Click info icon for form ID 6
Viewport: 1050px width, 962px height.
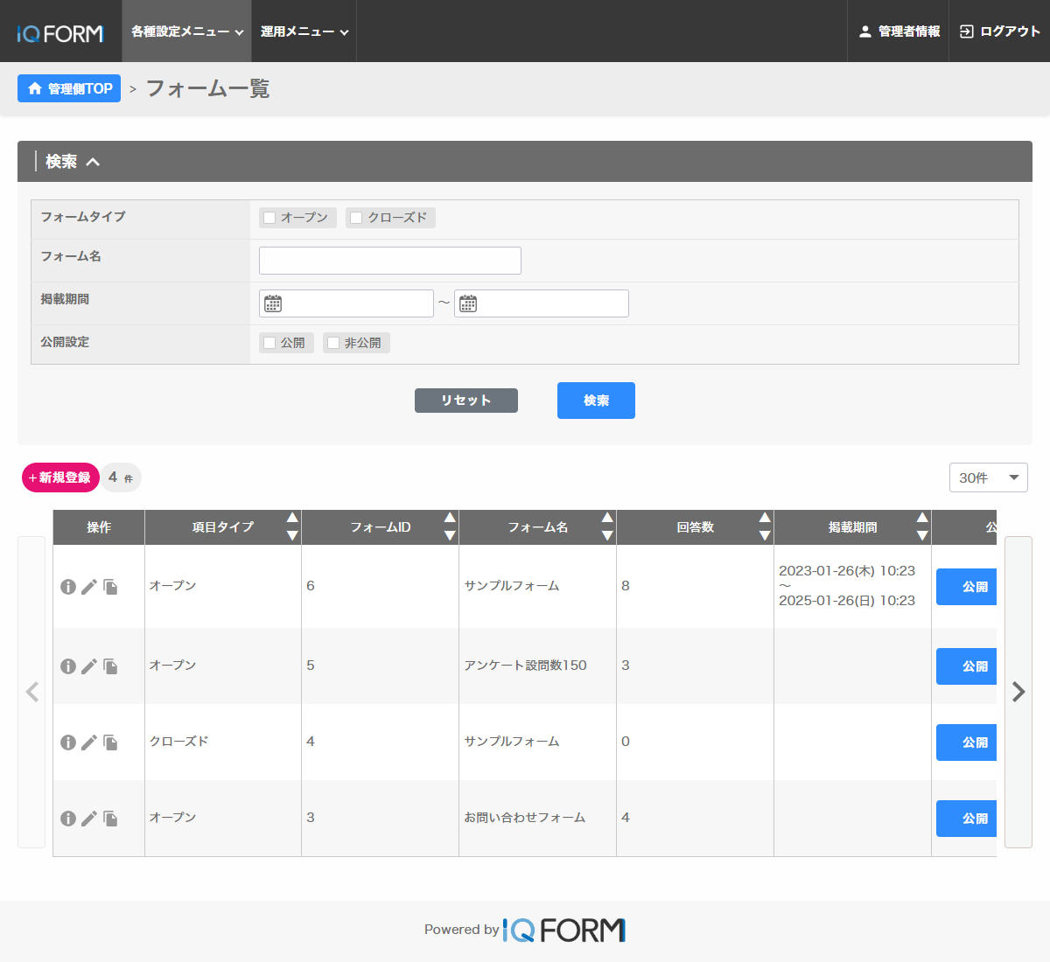coord(68,587)
